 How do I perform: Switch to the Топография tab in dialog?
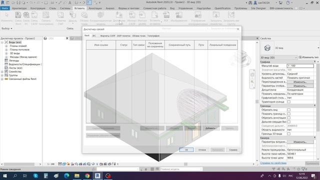click(153, 35)
